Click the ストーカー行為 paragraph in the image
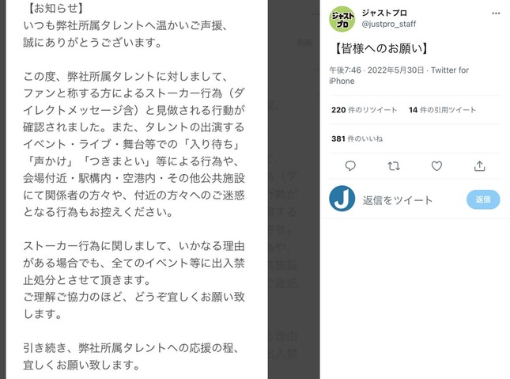 coord(134,279)
